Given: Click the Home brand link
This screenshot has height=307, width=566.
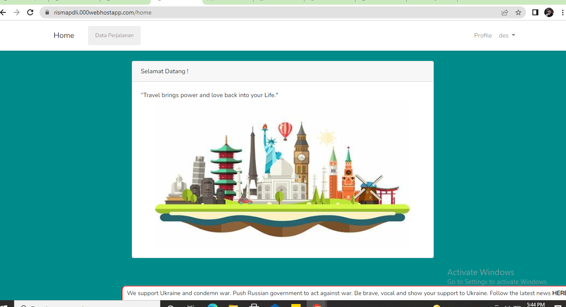Looking at the screenshot, I should [x=64, y=35].
